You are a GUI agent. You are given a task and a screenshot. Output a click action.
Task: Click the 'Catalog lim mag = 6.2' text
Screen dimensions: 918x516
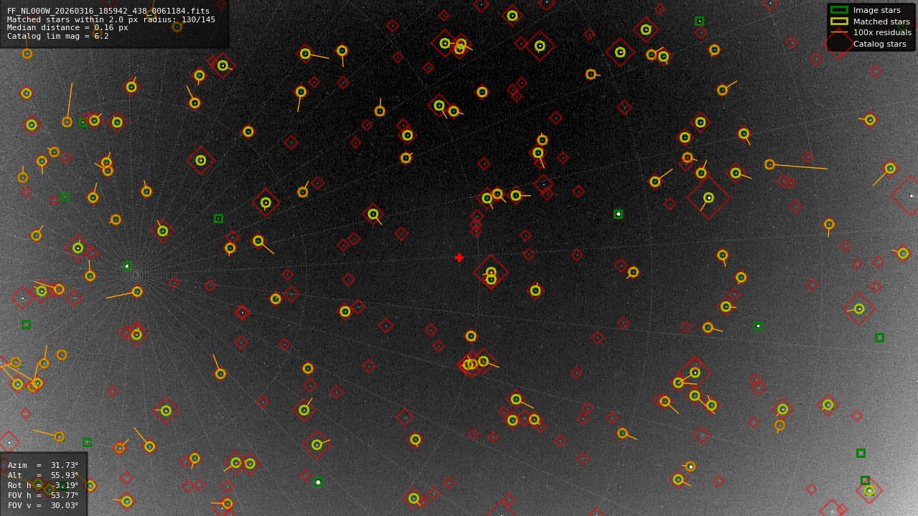pyautogui.click(x=58, y=36)
